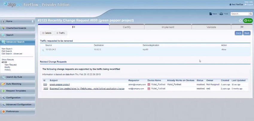The image size is (254, 121).
Task: Click View Request under #3123
Action: pyautogui.click(x=10, y=65)
